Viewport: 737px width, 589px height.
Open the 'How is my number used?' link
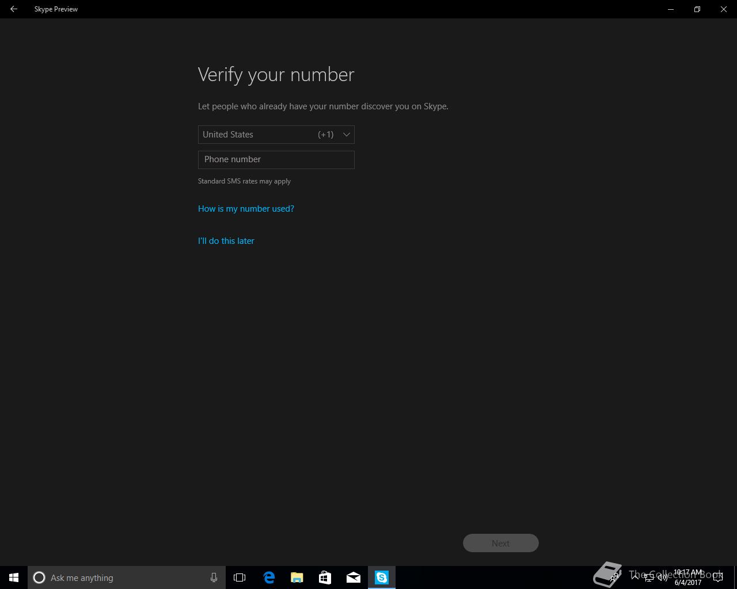click(x=246, y=208)
